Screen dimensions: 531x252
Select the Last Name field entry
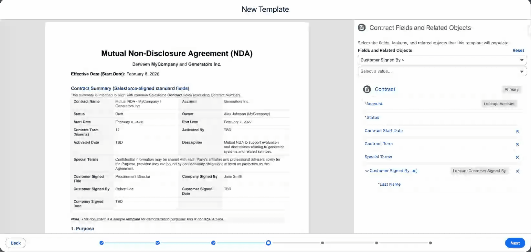390,184
